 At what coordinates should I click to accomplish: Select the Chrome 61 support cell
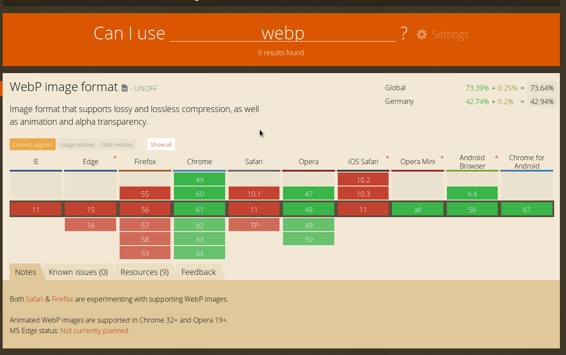tap(199, 209)
